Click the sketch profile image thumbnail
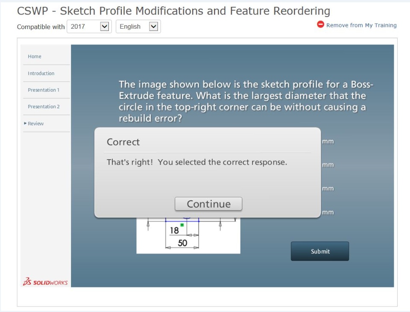This screenshot has width=410, height=312. pos(188,235)
